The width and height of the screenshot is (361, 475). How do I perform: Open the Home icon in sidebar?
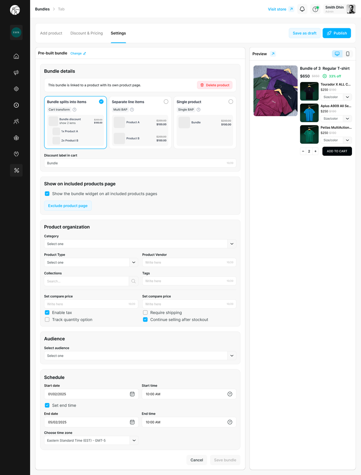pyautogui.click(x=16, y=56)
